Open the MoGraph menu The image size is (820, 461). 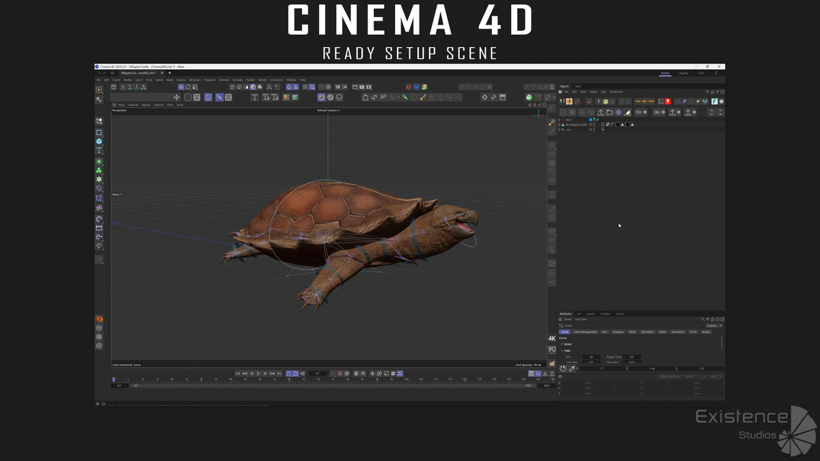point(195,80)
